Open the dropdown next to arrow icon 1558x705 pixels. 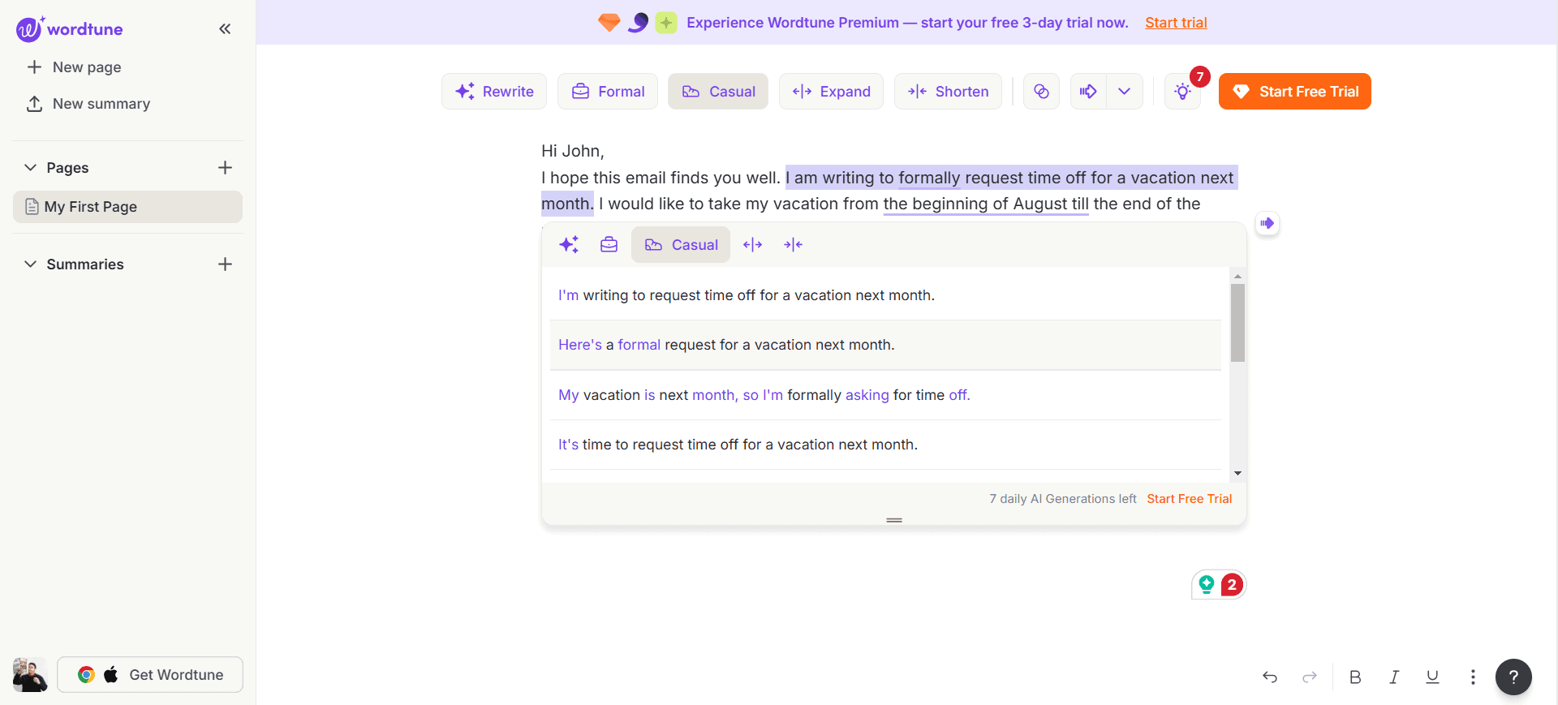1125,92
